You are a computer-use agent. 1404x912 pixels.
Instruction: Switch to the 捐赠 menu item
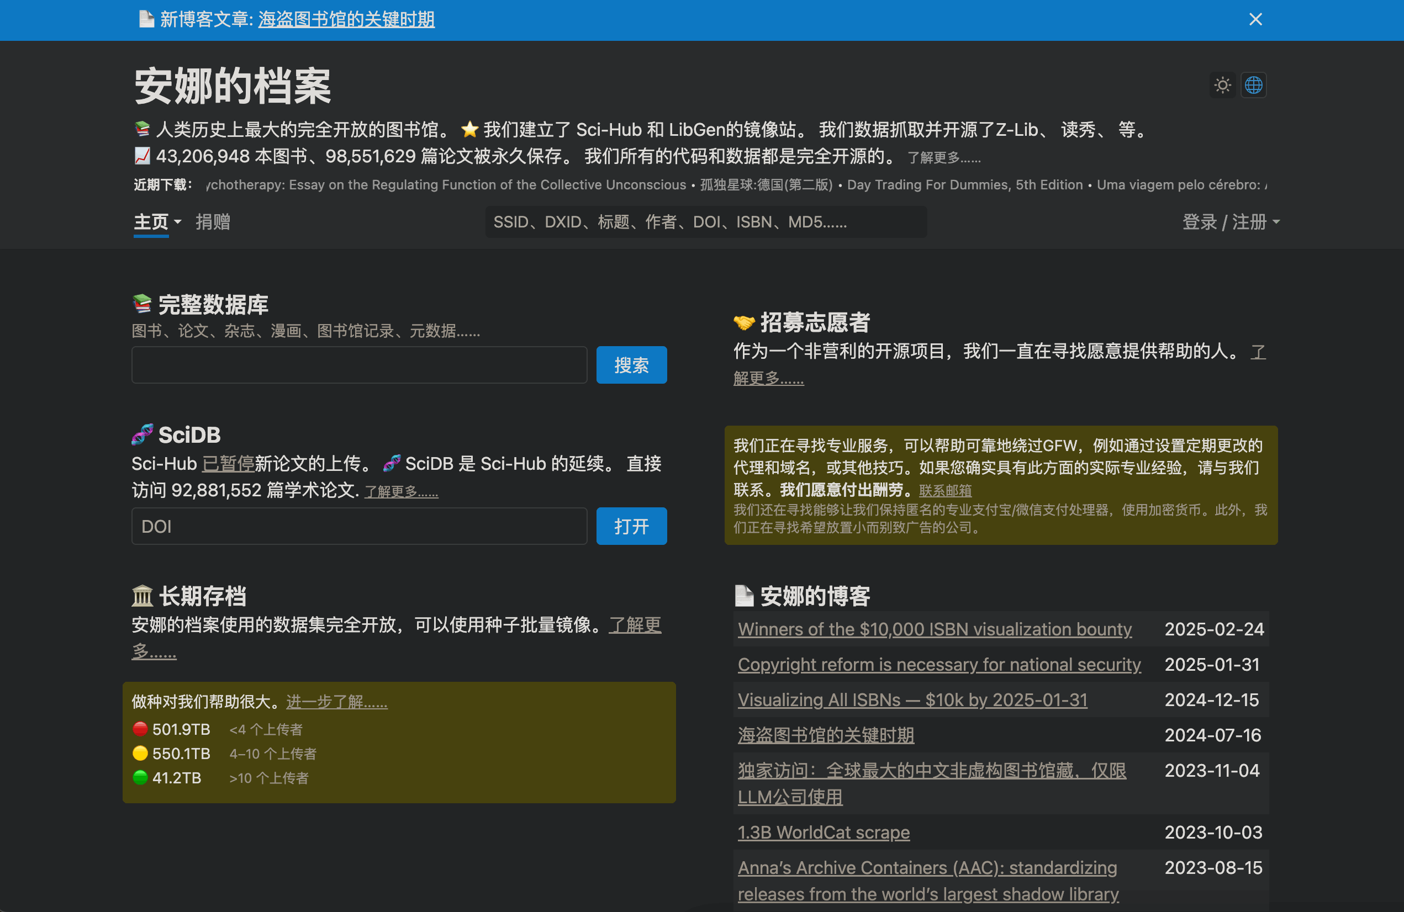(213, 222)
